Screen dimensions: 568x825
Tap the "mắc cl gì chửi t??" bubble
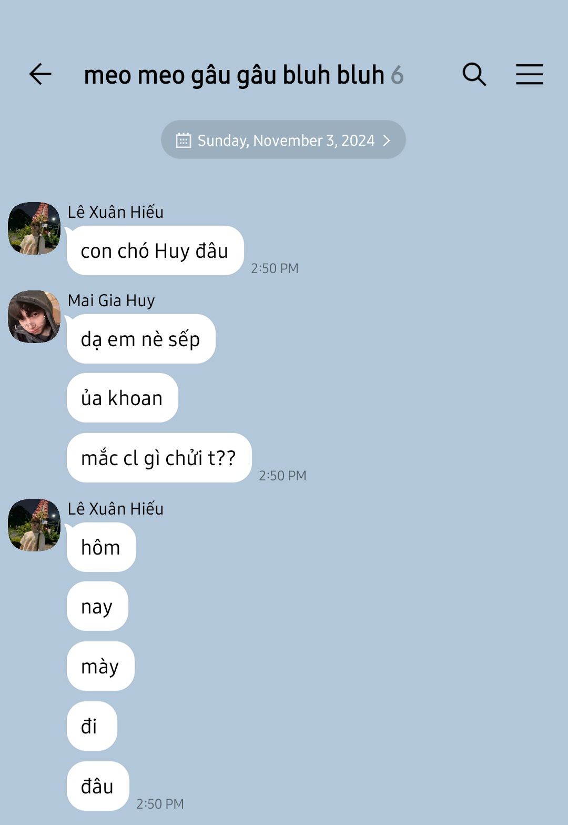pyautogui.click(x=159, y=458)
